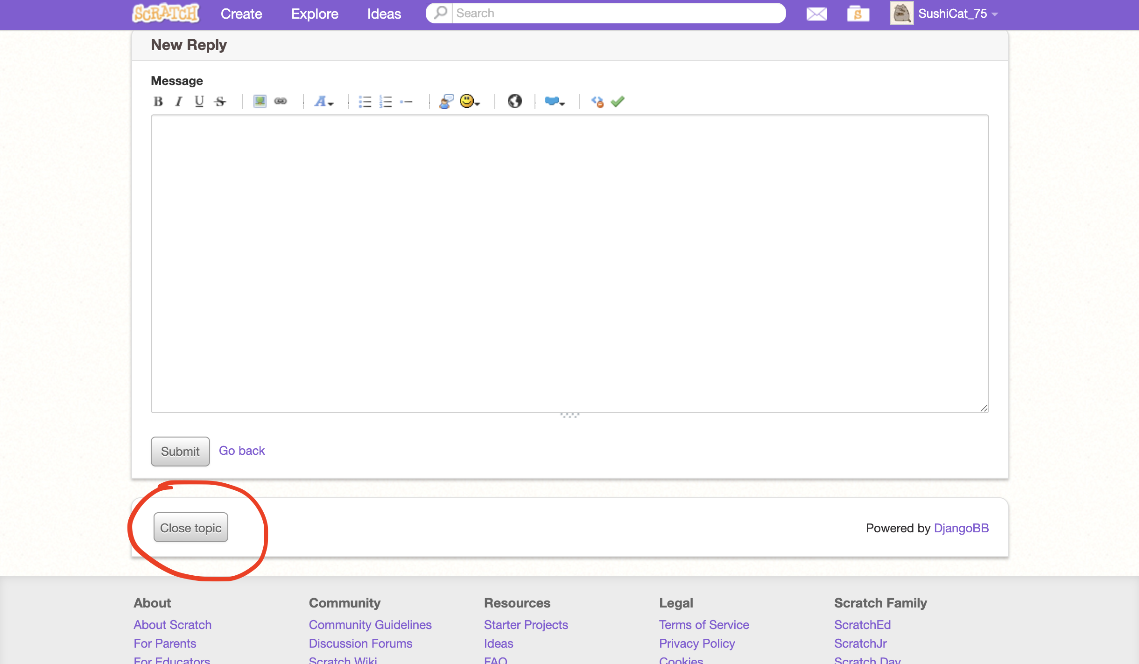
Task: Add a list item
Action: (x=406, y=101)
